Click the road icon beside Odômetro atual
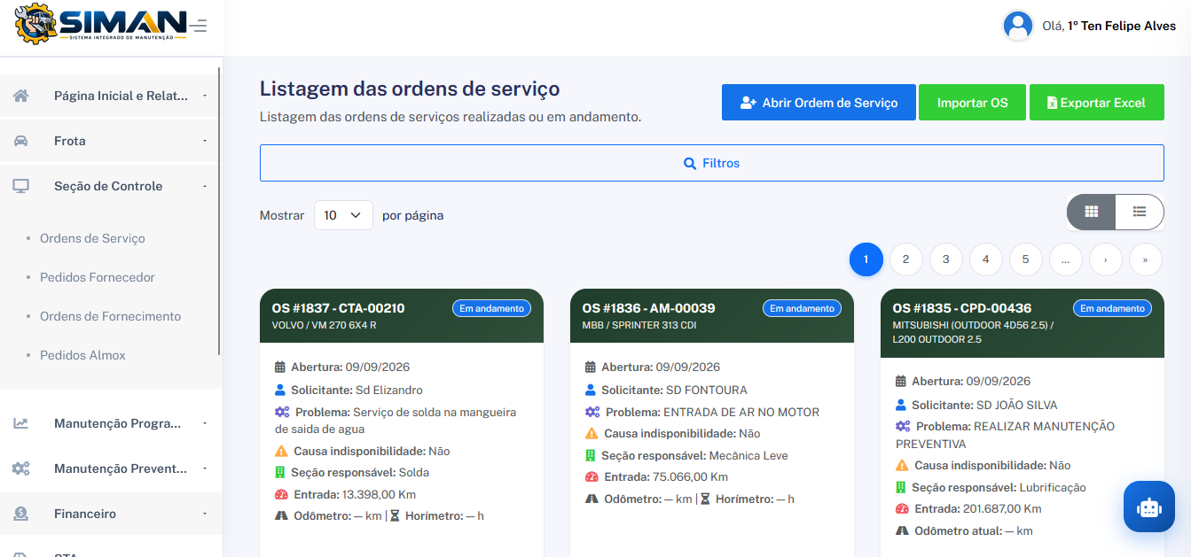This screenshot has width=1191, height=557. click(902, 530)
